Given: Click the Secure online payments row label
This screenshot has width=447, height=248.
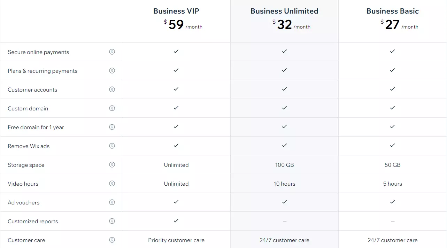Looking at the screenshot, I should point(38,52).
